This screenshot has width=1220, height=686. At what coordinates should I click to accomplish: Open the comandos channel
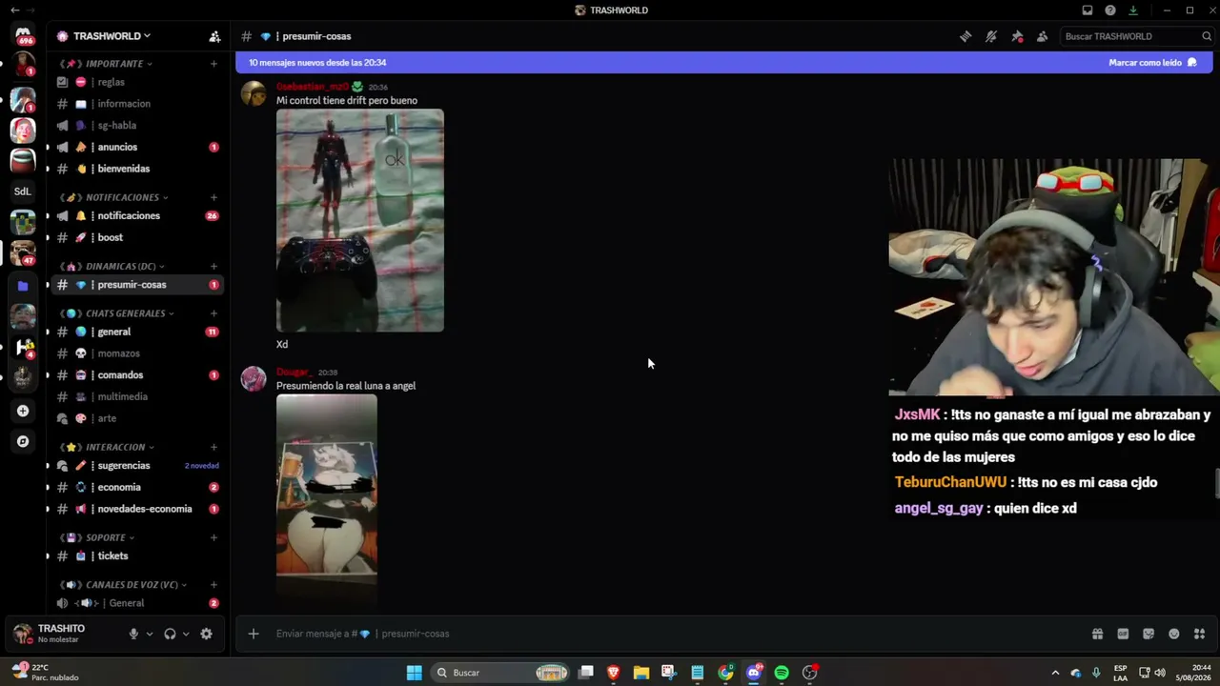pyautogui.click(x=137, y=375)
